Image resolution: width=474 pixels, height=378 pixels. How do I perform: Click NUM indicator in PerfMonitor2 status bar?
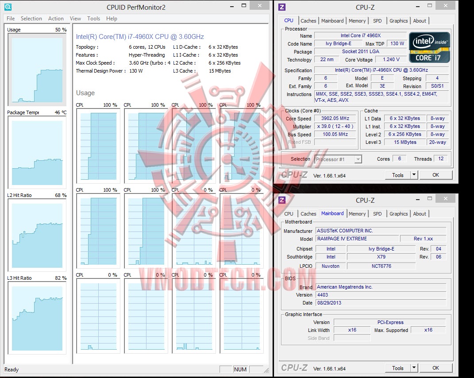coord(240,369)
